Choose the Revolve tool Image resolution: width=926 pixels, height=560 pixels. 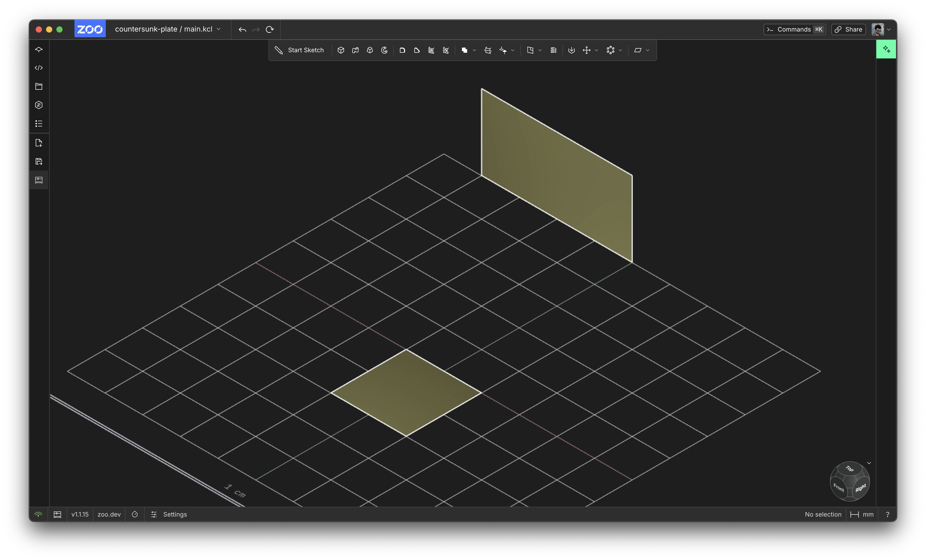coord(384,50)
